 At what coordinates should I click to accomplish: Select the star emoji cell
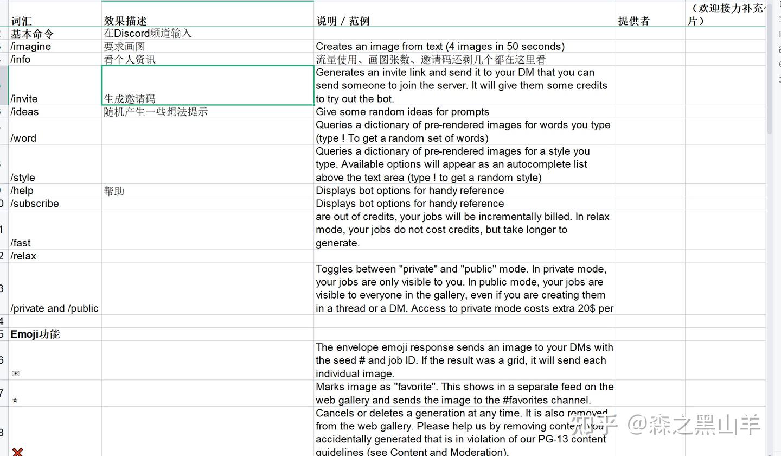(55, 394)
